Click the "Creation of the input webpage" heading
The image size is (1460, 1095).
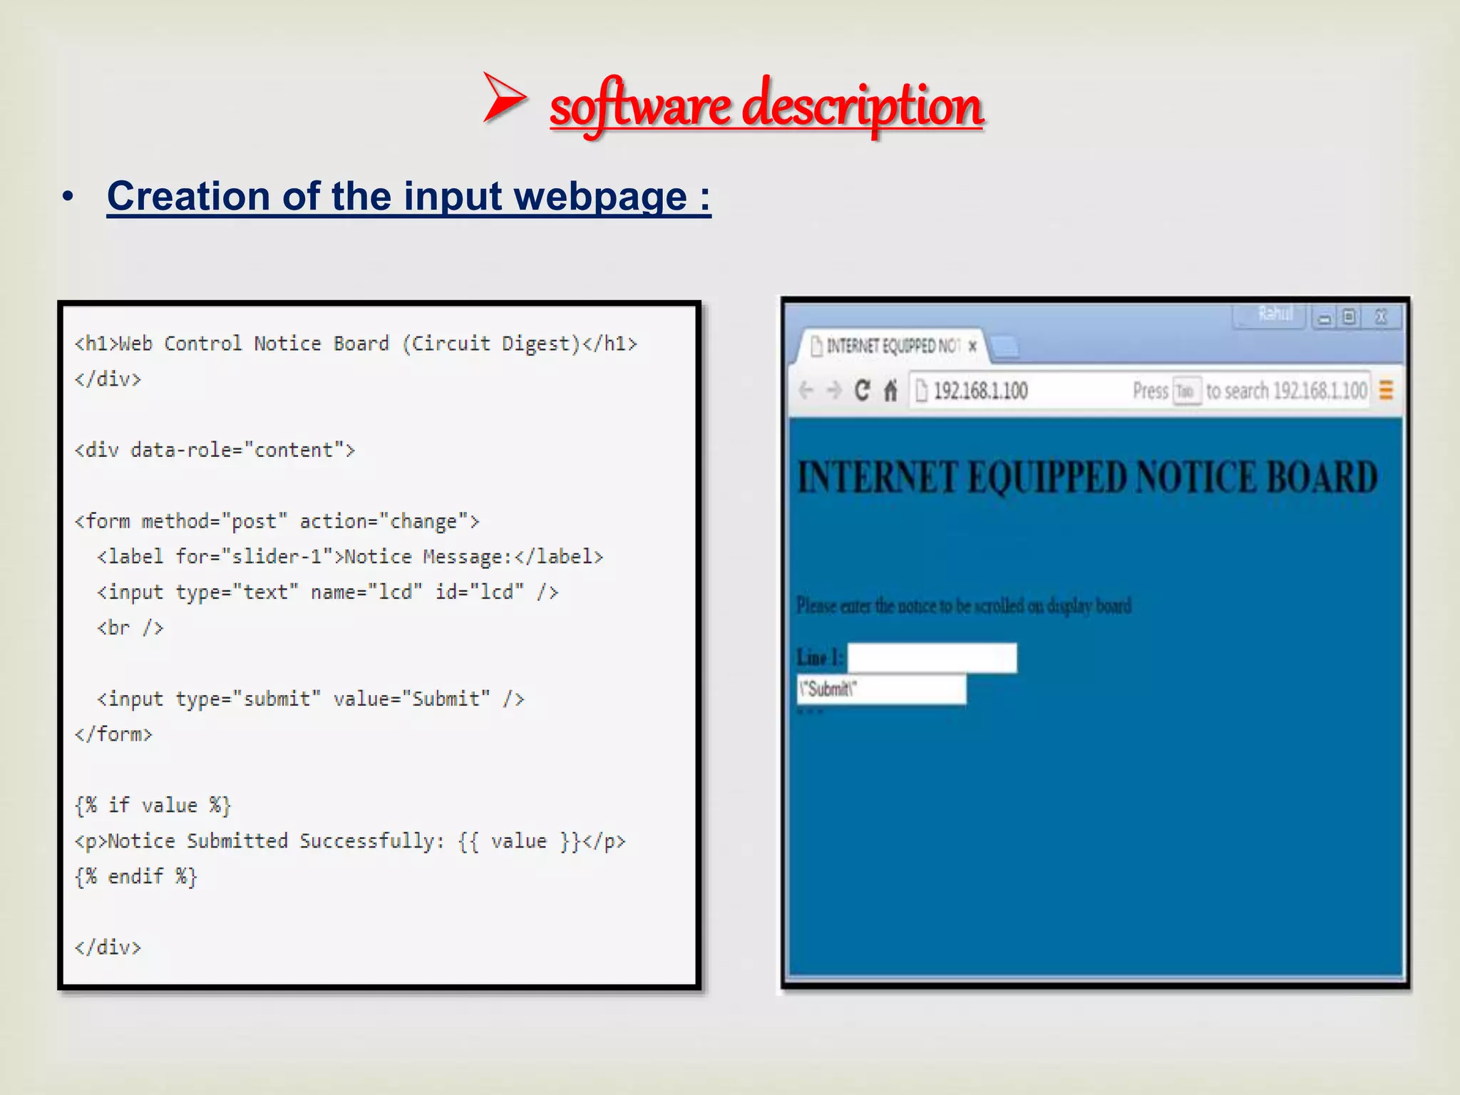[x=408, y=196]
